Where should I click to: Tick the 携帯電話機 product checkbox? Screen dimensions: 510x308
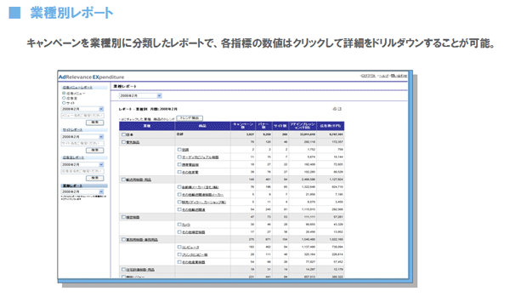coord(179,164)
